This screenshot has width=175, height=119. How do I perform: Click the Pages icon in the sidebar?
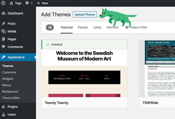[x=4, y=39]
